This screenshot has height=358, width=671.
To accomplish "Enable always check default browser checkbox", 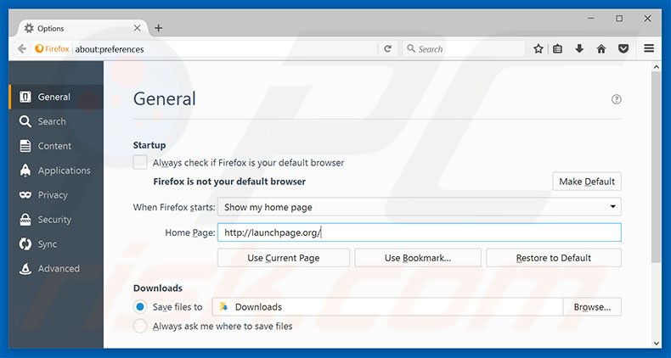I will click(140, 162).
